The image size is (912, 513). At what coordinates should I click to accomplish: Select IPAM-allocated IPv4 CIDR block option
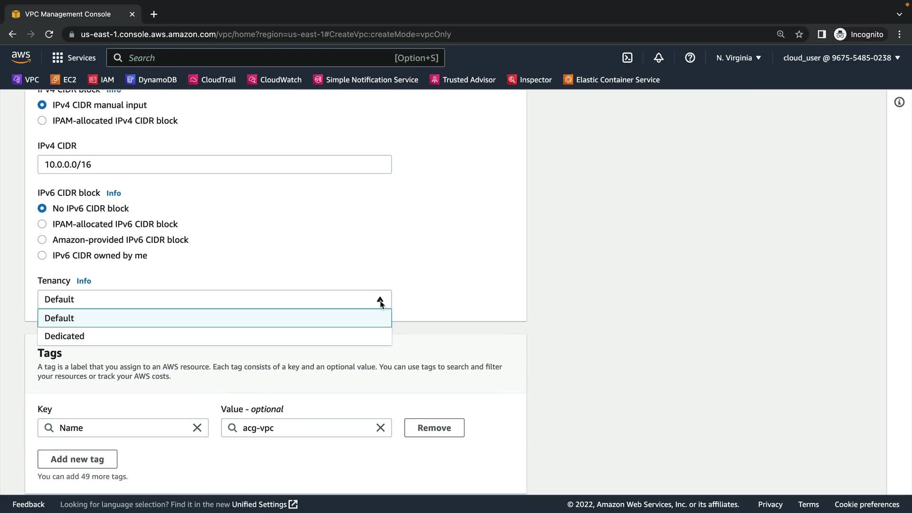click(42, 121)
